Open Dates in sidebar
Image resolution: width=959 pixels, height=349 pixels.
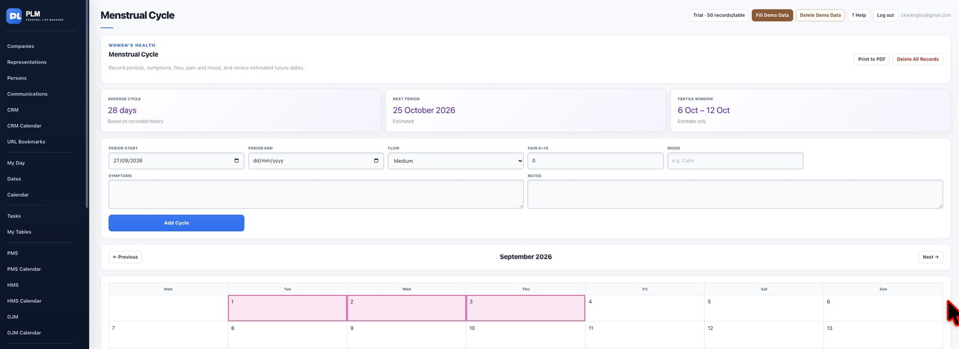click(x=14, y=179)
